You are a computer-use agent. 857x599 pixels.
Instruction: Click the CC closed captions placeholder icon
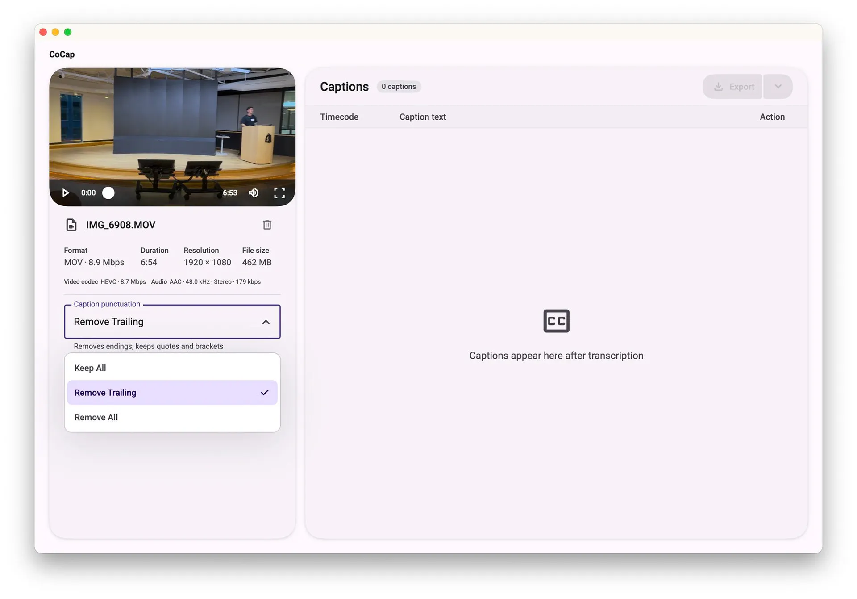click(556, 321)
